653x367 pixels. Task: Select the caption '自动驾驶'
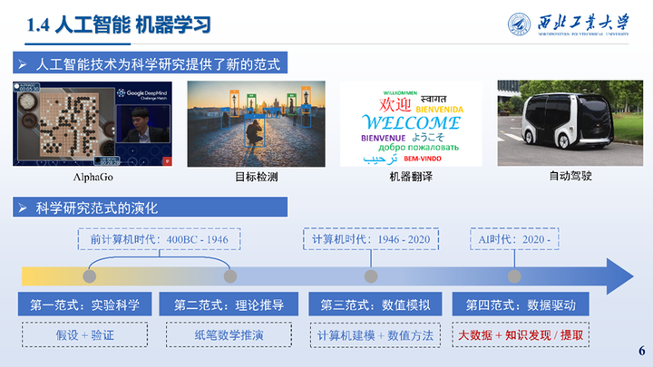pos(570,176)
